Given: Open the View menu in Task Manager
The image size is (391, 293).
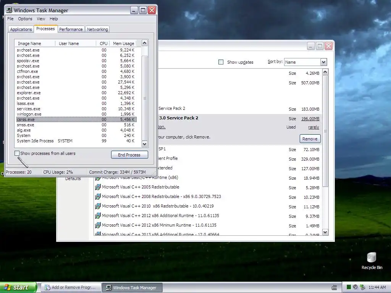Looking at the screenshot, I should (x=41, y=19).
